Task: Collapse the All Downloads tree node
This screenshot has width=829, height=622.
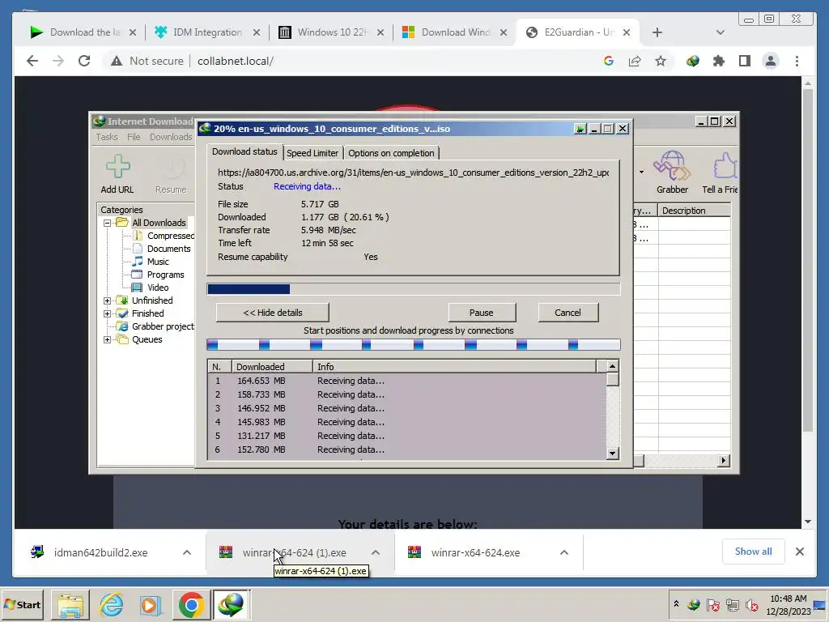Action: 108,223
